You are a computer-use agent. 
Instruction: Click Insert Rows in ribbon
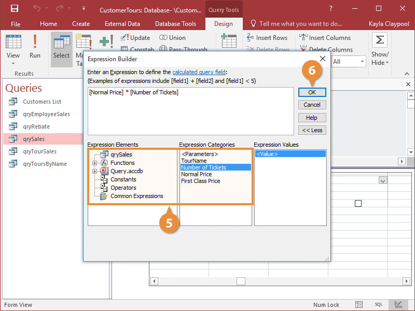[267, 37]
